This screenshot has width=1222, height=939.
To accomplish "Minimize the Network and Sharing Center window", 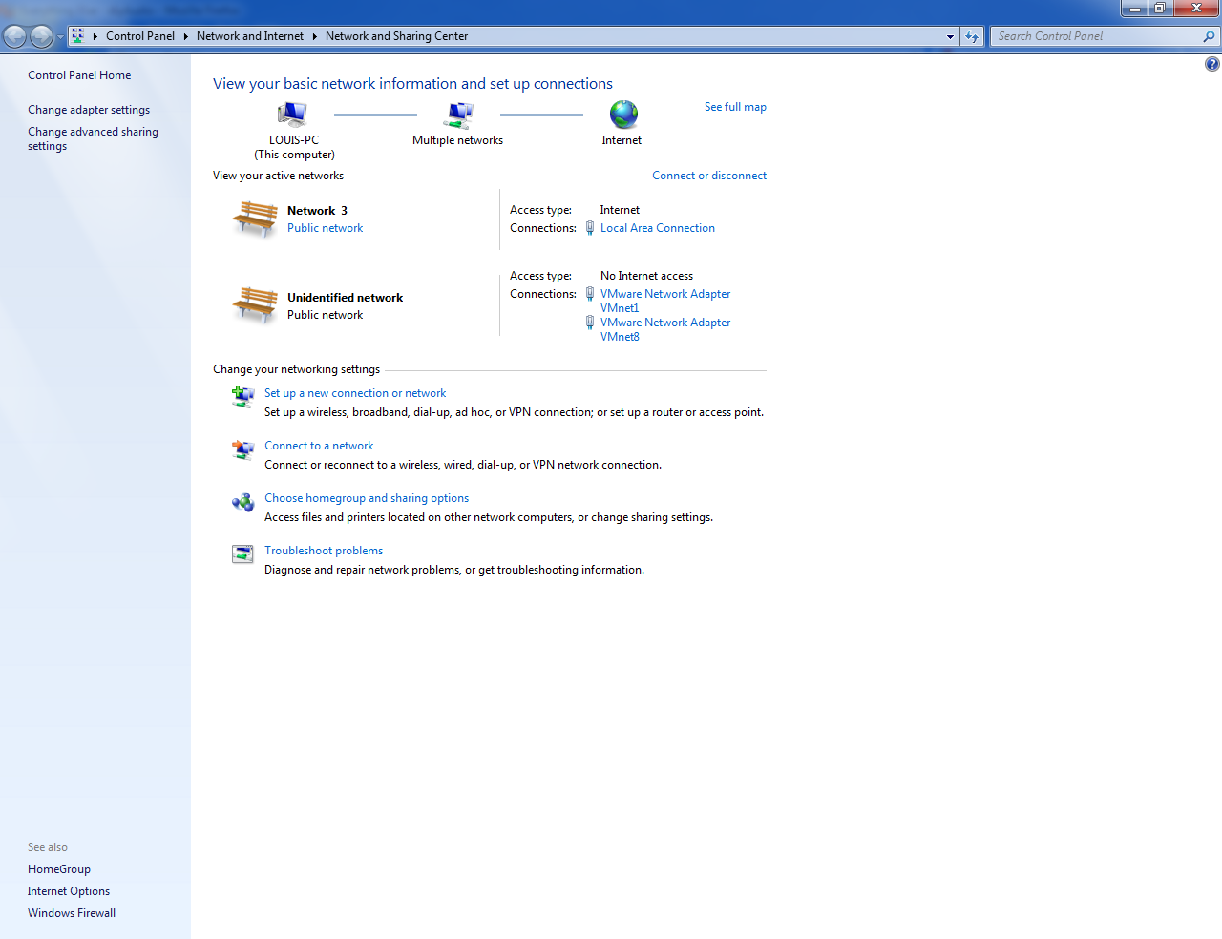I will [x=1134, y=9].
